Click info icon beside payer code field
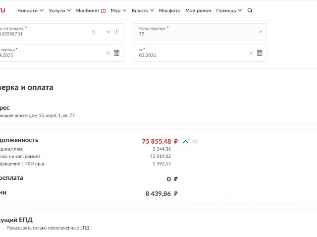317x237 pixels. pyautogui.click(x=116, y=32)
